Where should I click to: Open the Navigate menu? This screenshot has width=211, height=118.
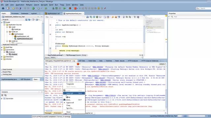pos(44,5)
